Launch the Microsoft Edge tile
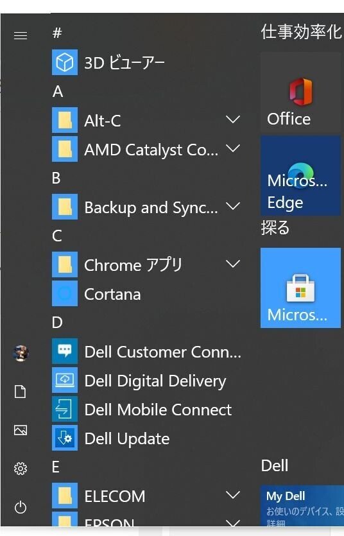The width and height of the screenshot is (344, 536). (x=300, y=176)
